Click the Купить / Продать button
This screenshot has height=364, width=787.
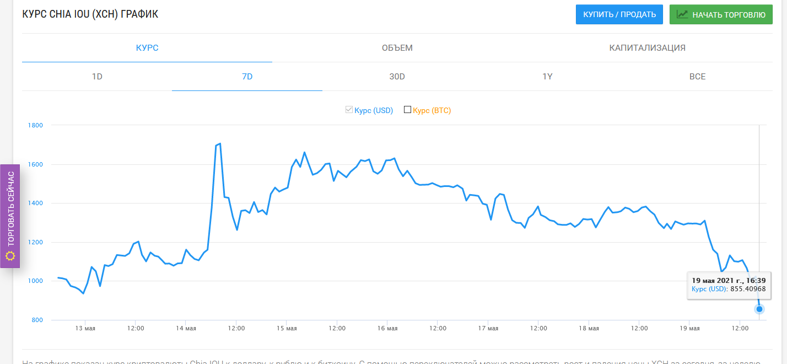tap(619, 14)
